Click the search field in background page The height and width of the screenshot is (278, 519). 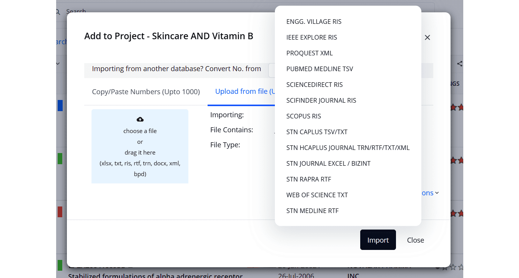coord(246,12)
